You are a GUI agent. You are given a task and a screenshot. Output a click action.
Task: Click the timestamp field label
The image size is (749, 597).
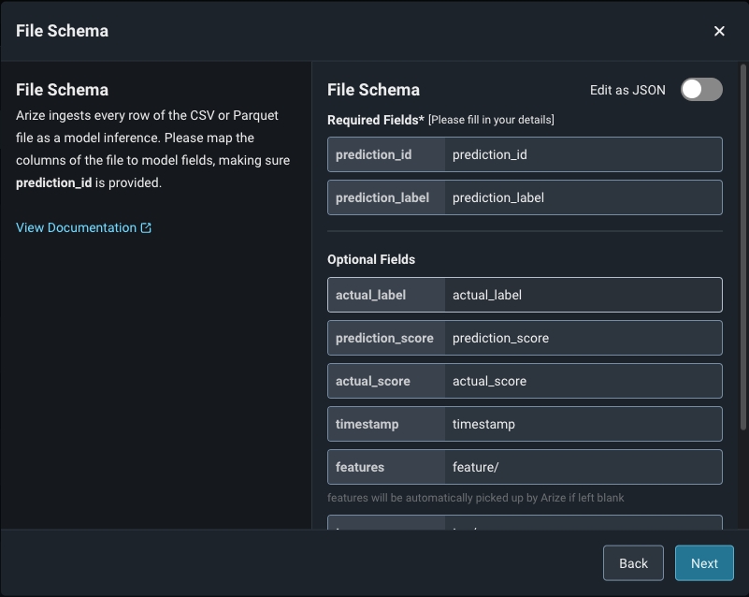coord(367,424)
